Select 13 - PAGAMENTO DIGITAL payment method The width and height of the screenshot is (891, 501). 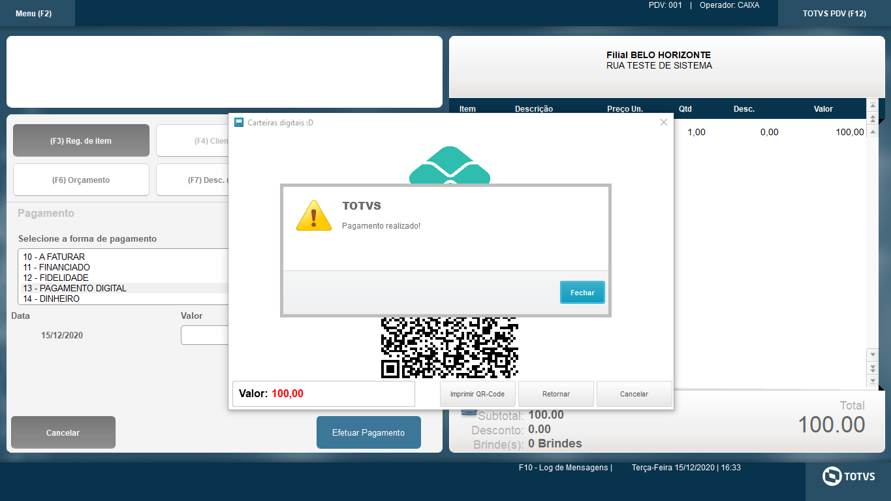click(123, 288)
